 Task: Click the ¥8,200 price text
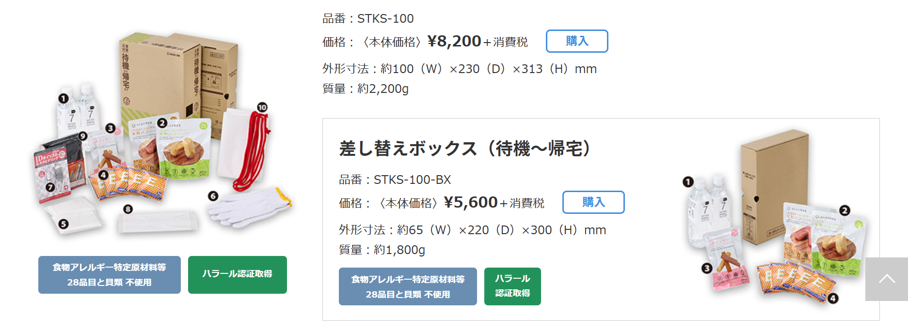(x=454, y=42)
